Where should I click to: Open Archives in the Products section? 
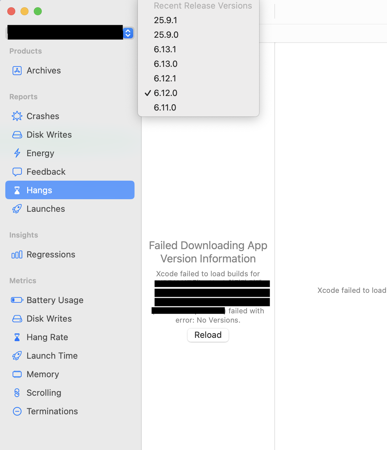coord(70,70)
